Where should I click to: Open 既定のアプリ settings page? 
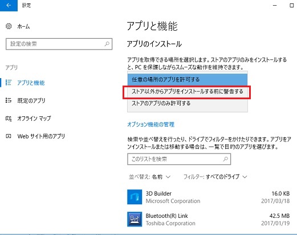31,100
